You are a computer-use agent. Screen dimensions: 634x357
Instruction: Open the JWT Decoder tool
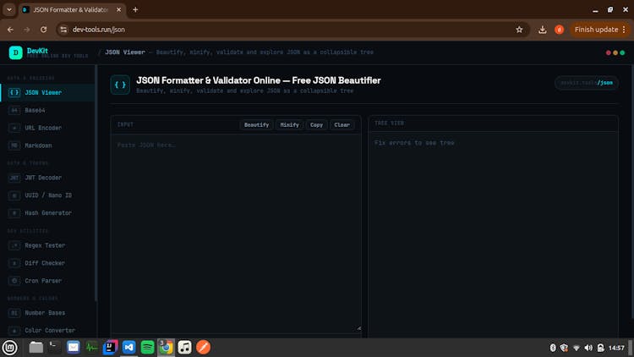[x=42, y=178]
